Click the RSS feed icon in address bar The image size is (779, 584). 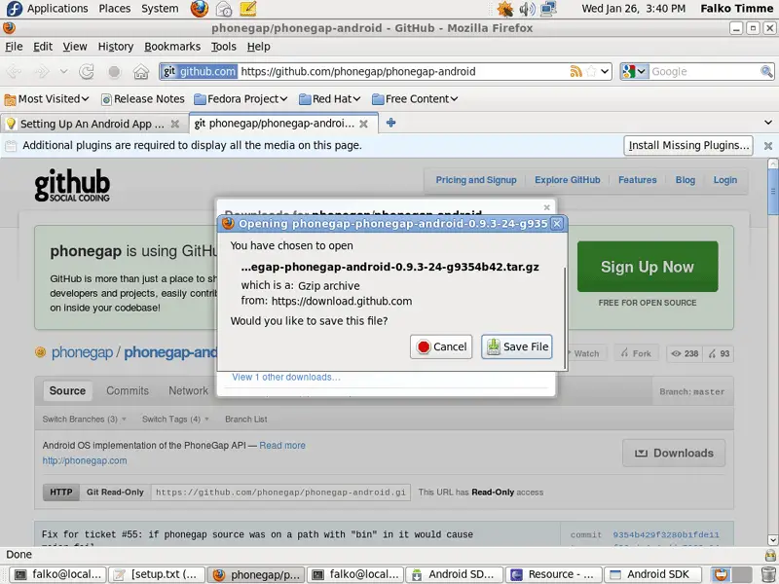[575, 71]
